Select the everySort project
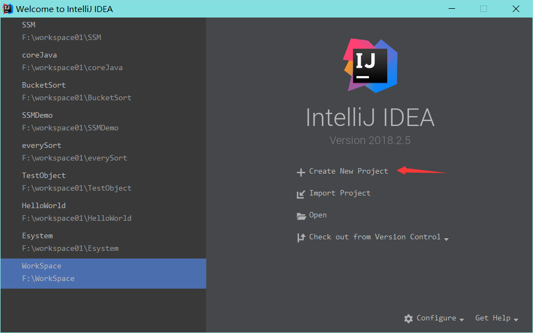Viewport: 533px width, 333px height. [75, 152]
